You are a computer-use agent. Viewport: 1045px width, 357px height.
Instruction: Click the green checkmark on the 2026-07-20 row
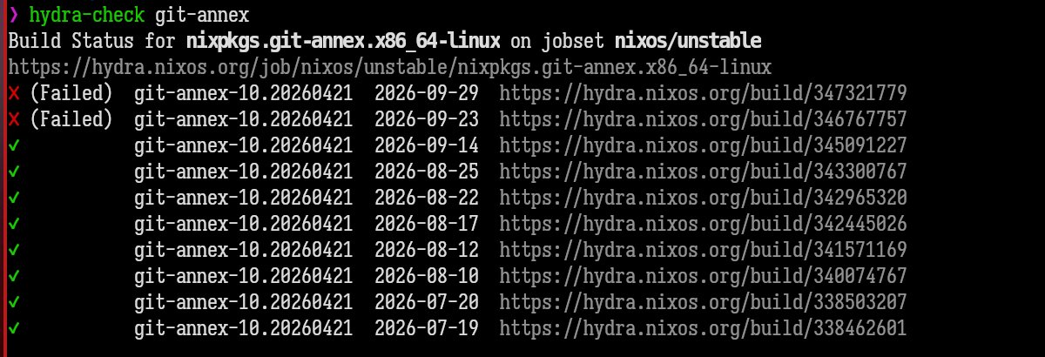14,302
